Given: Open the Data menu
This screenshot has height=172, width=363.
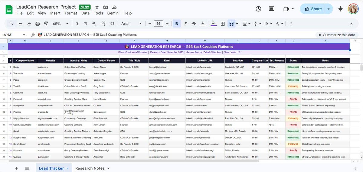Looking at the screenshot, I should click(85, 13).
